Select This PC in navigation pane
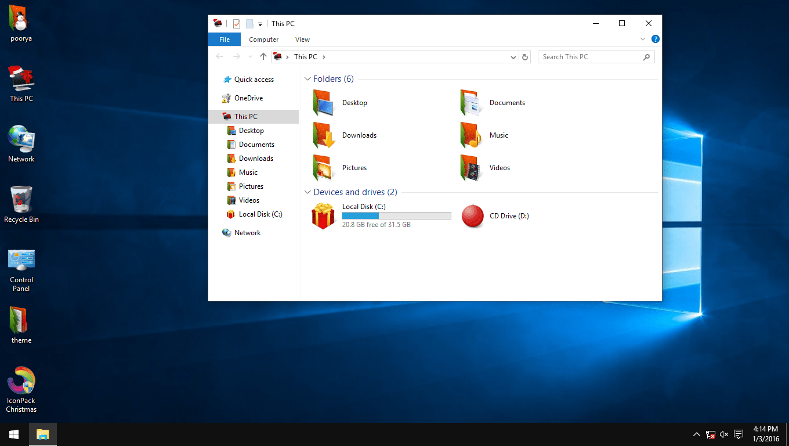This screenshot has width=789, height=446. 254,117
